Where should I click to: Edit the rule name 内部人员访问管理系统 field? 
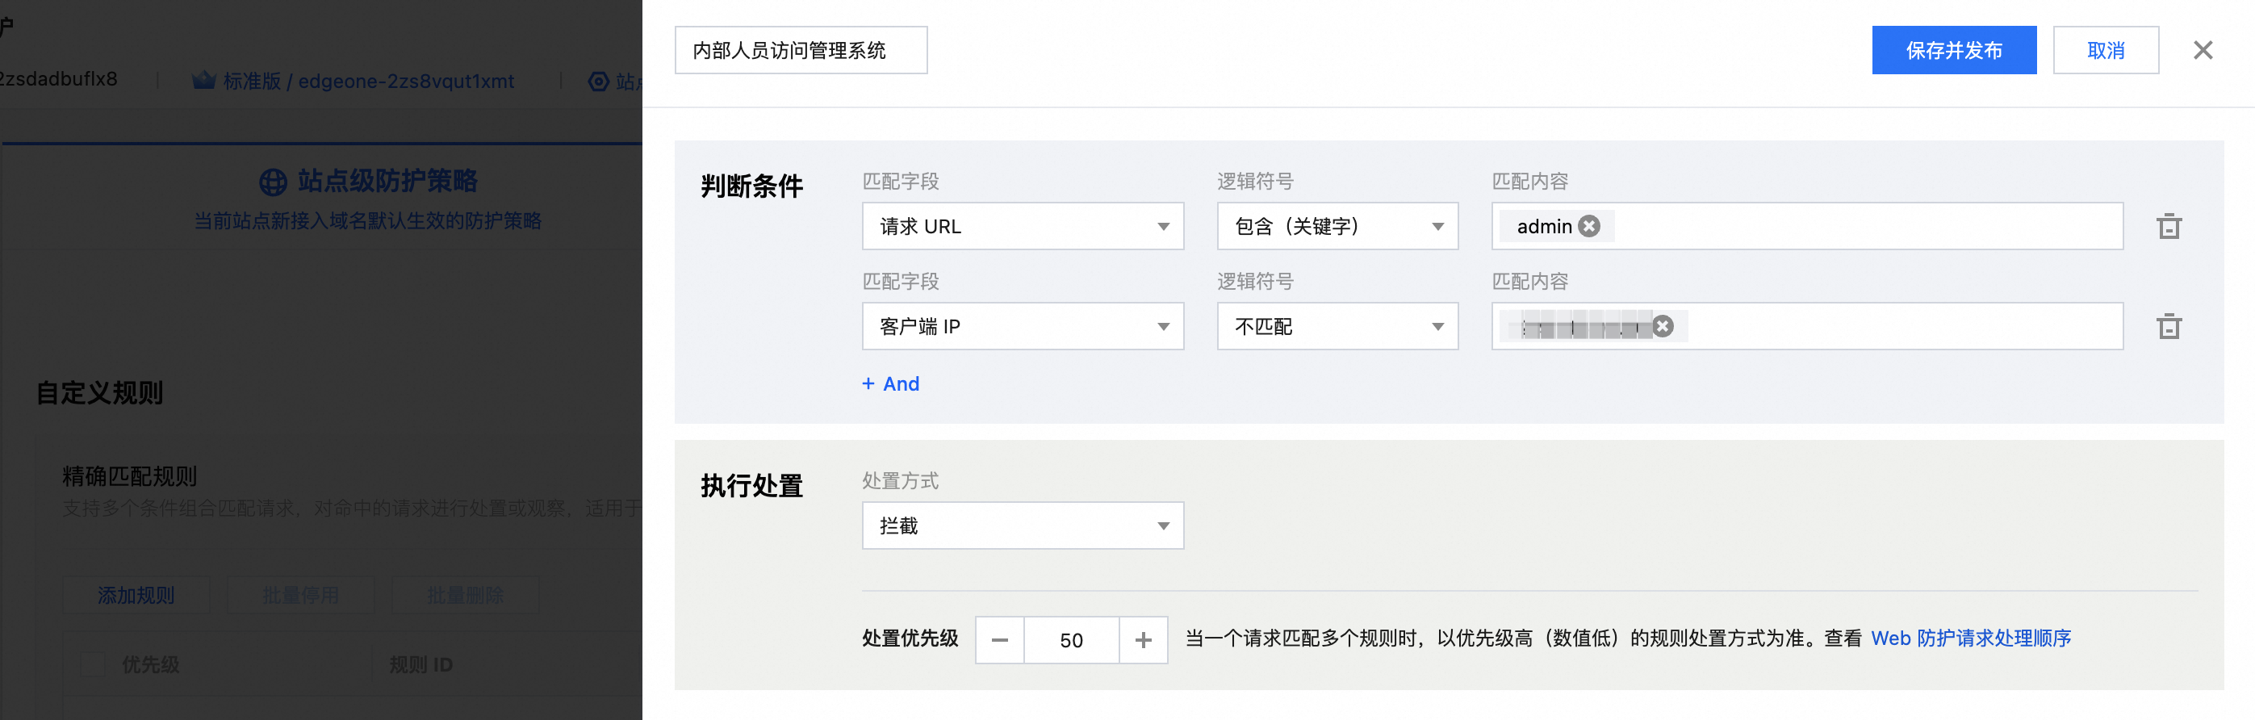[x=800, y=50]
